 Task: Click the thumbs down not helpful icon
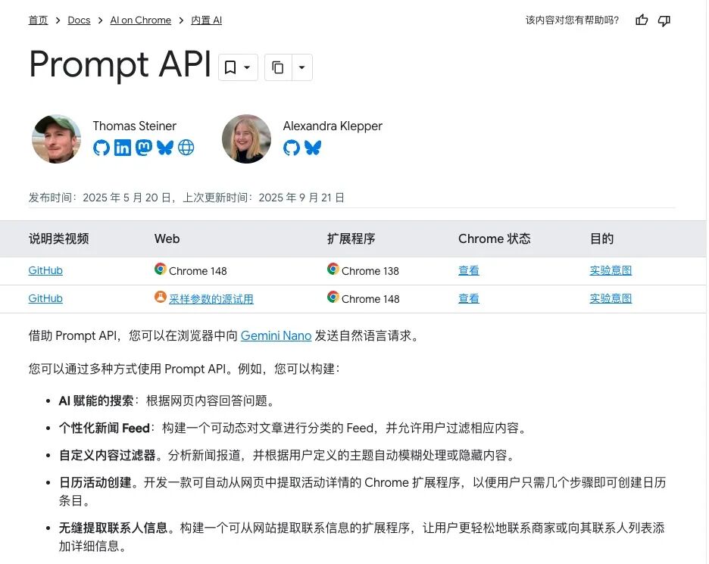tap(664, 20)
